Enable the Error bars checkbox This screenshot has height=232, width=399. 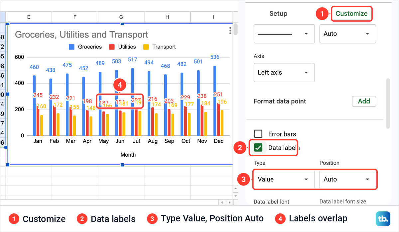258,134
